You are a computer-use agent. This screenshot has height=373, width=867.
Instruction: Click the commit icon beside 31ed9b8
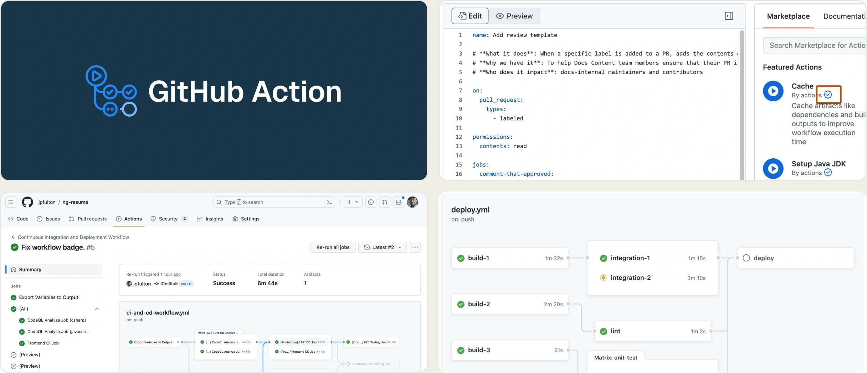click(157, 283)
